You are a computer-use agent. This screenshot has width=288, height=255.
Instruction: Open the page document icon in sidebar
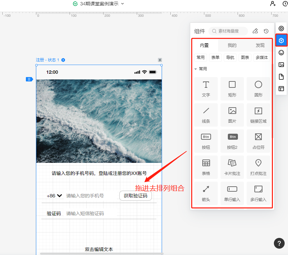click(x=281, y=77)
